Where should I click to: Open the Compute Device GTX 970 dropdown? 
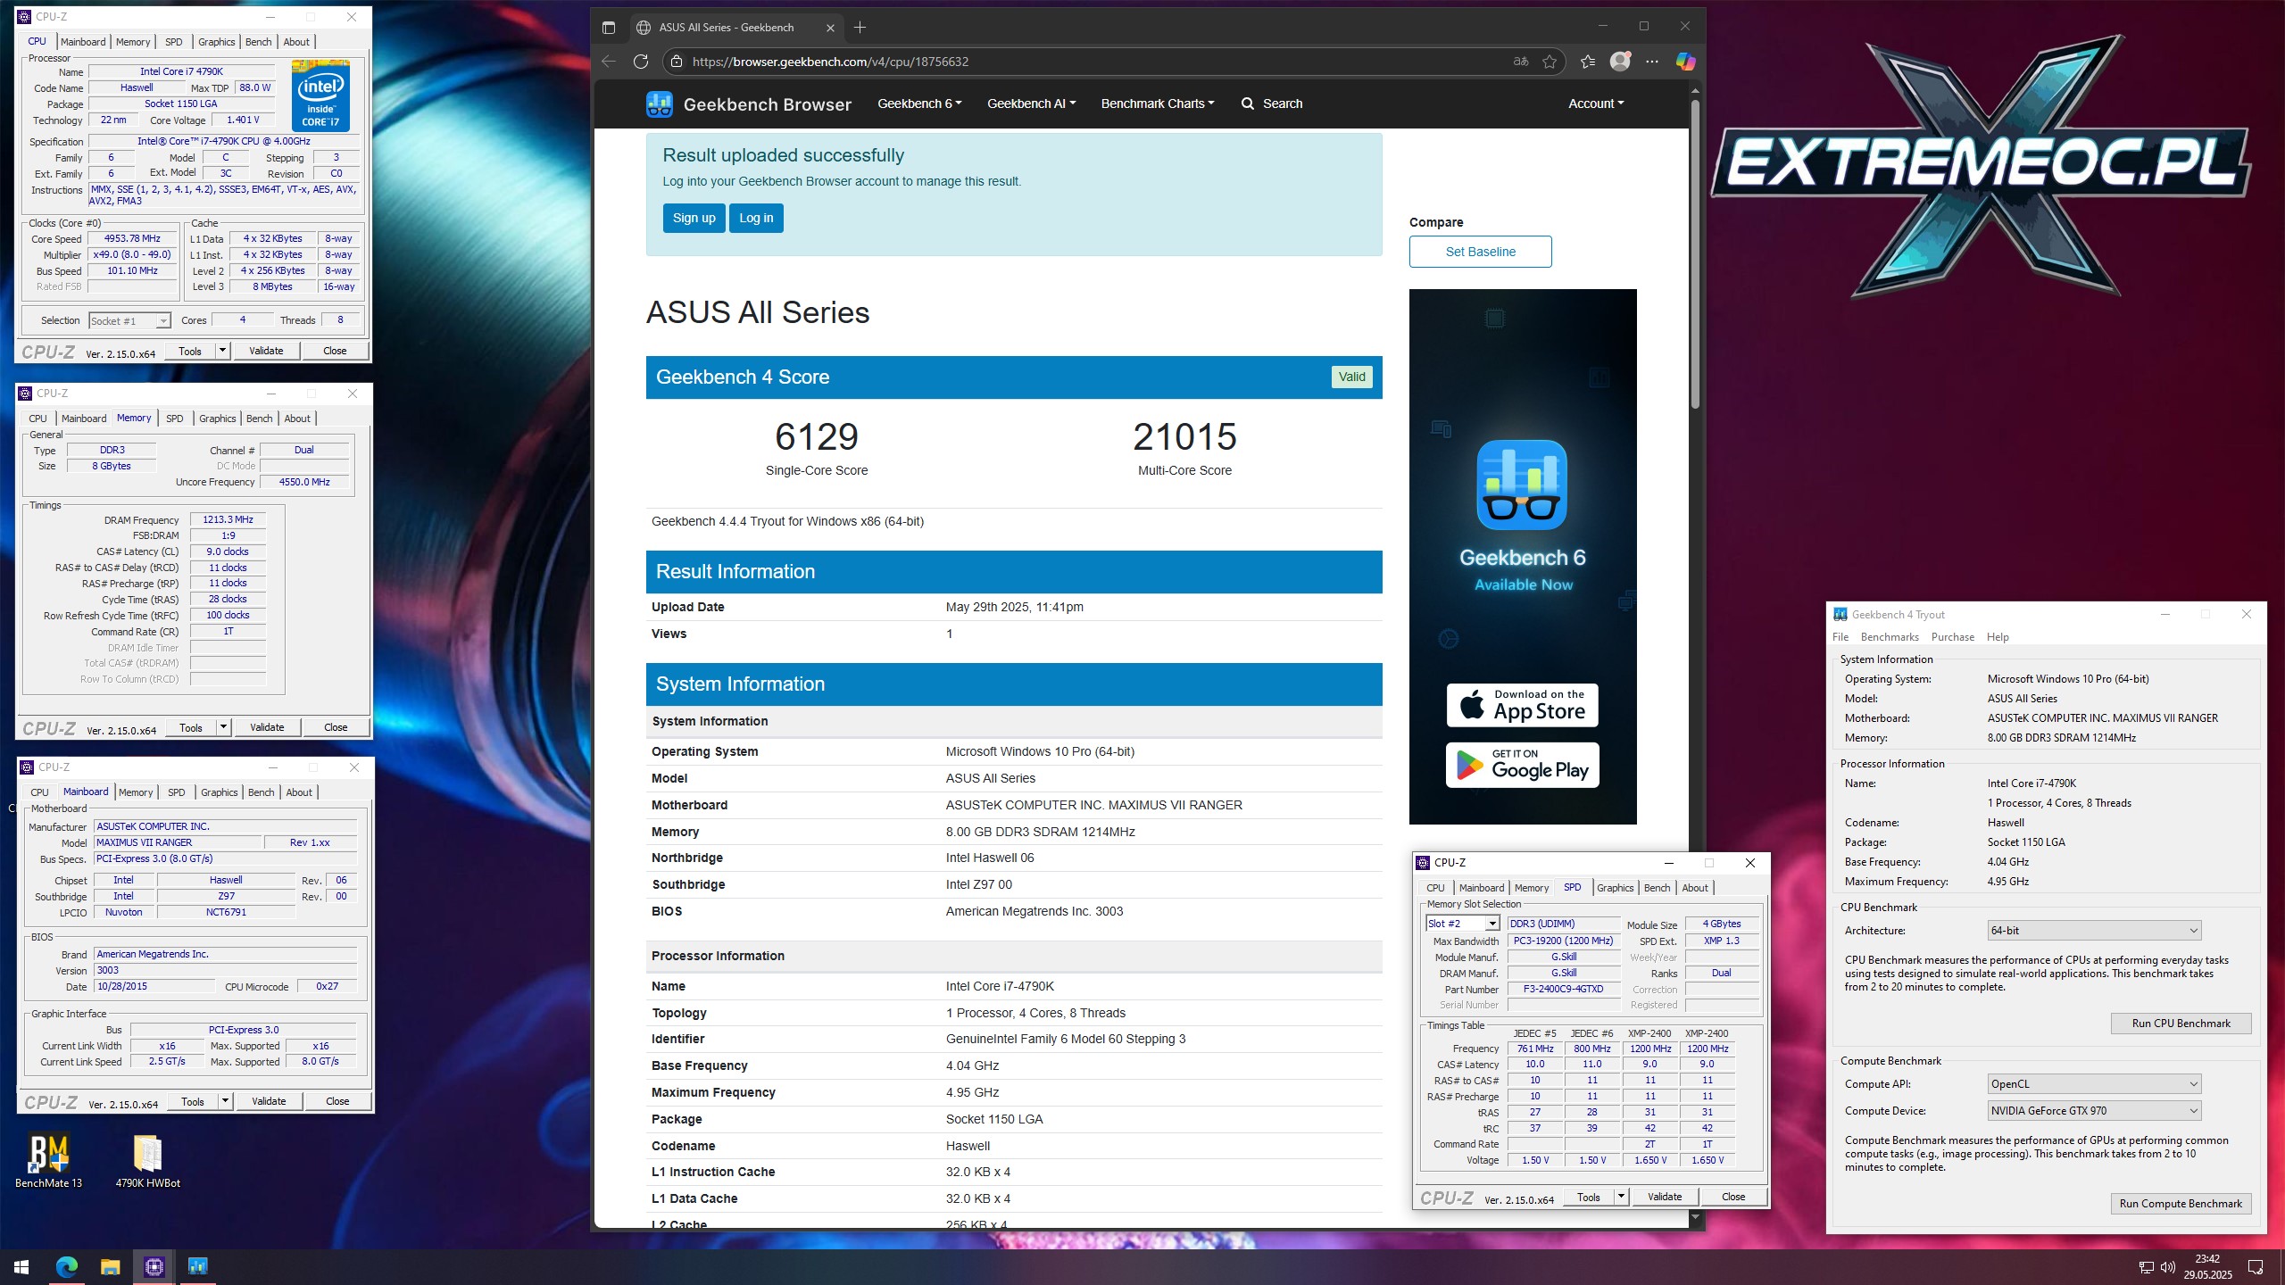2094,1111
